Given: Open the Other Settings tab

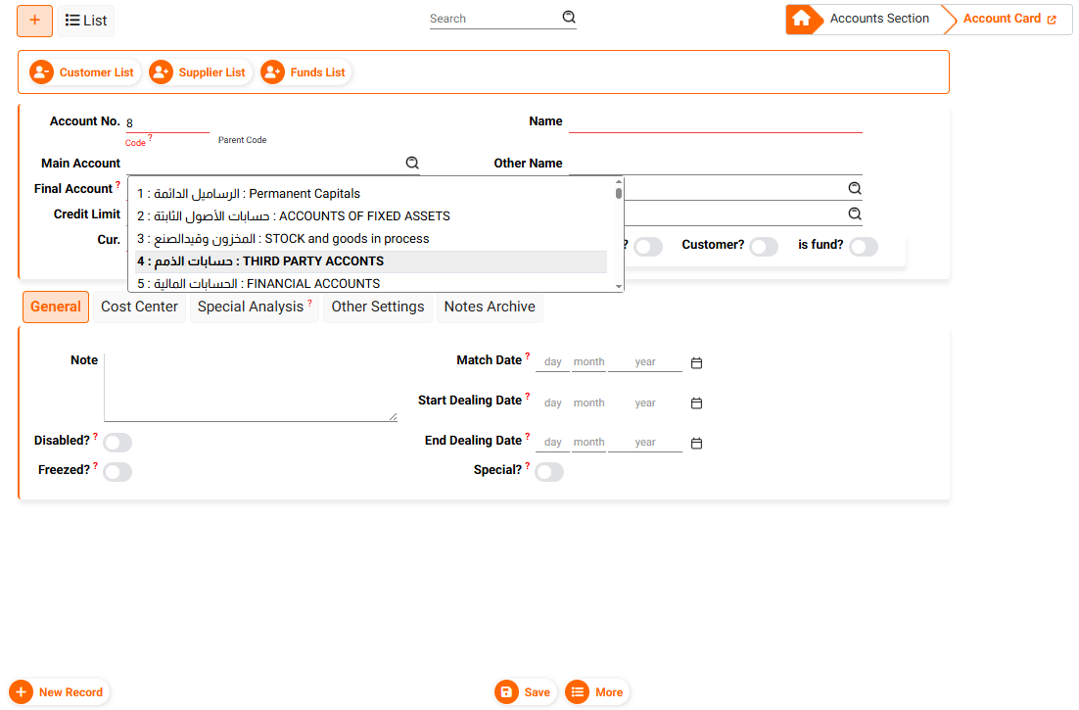Looking at the screenshot, I should coord(378,307).
